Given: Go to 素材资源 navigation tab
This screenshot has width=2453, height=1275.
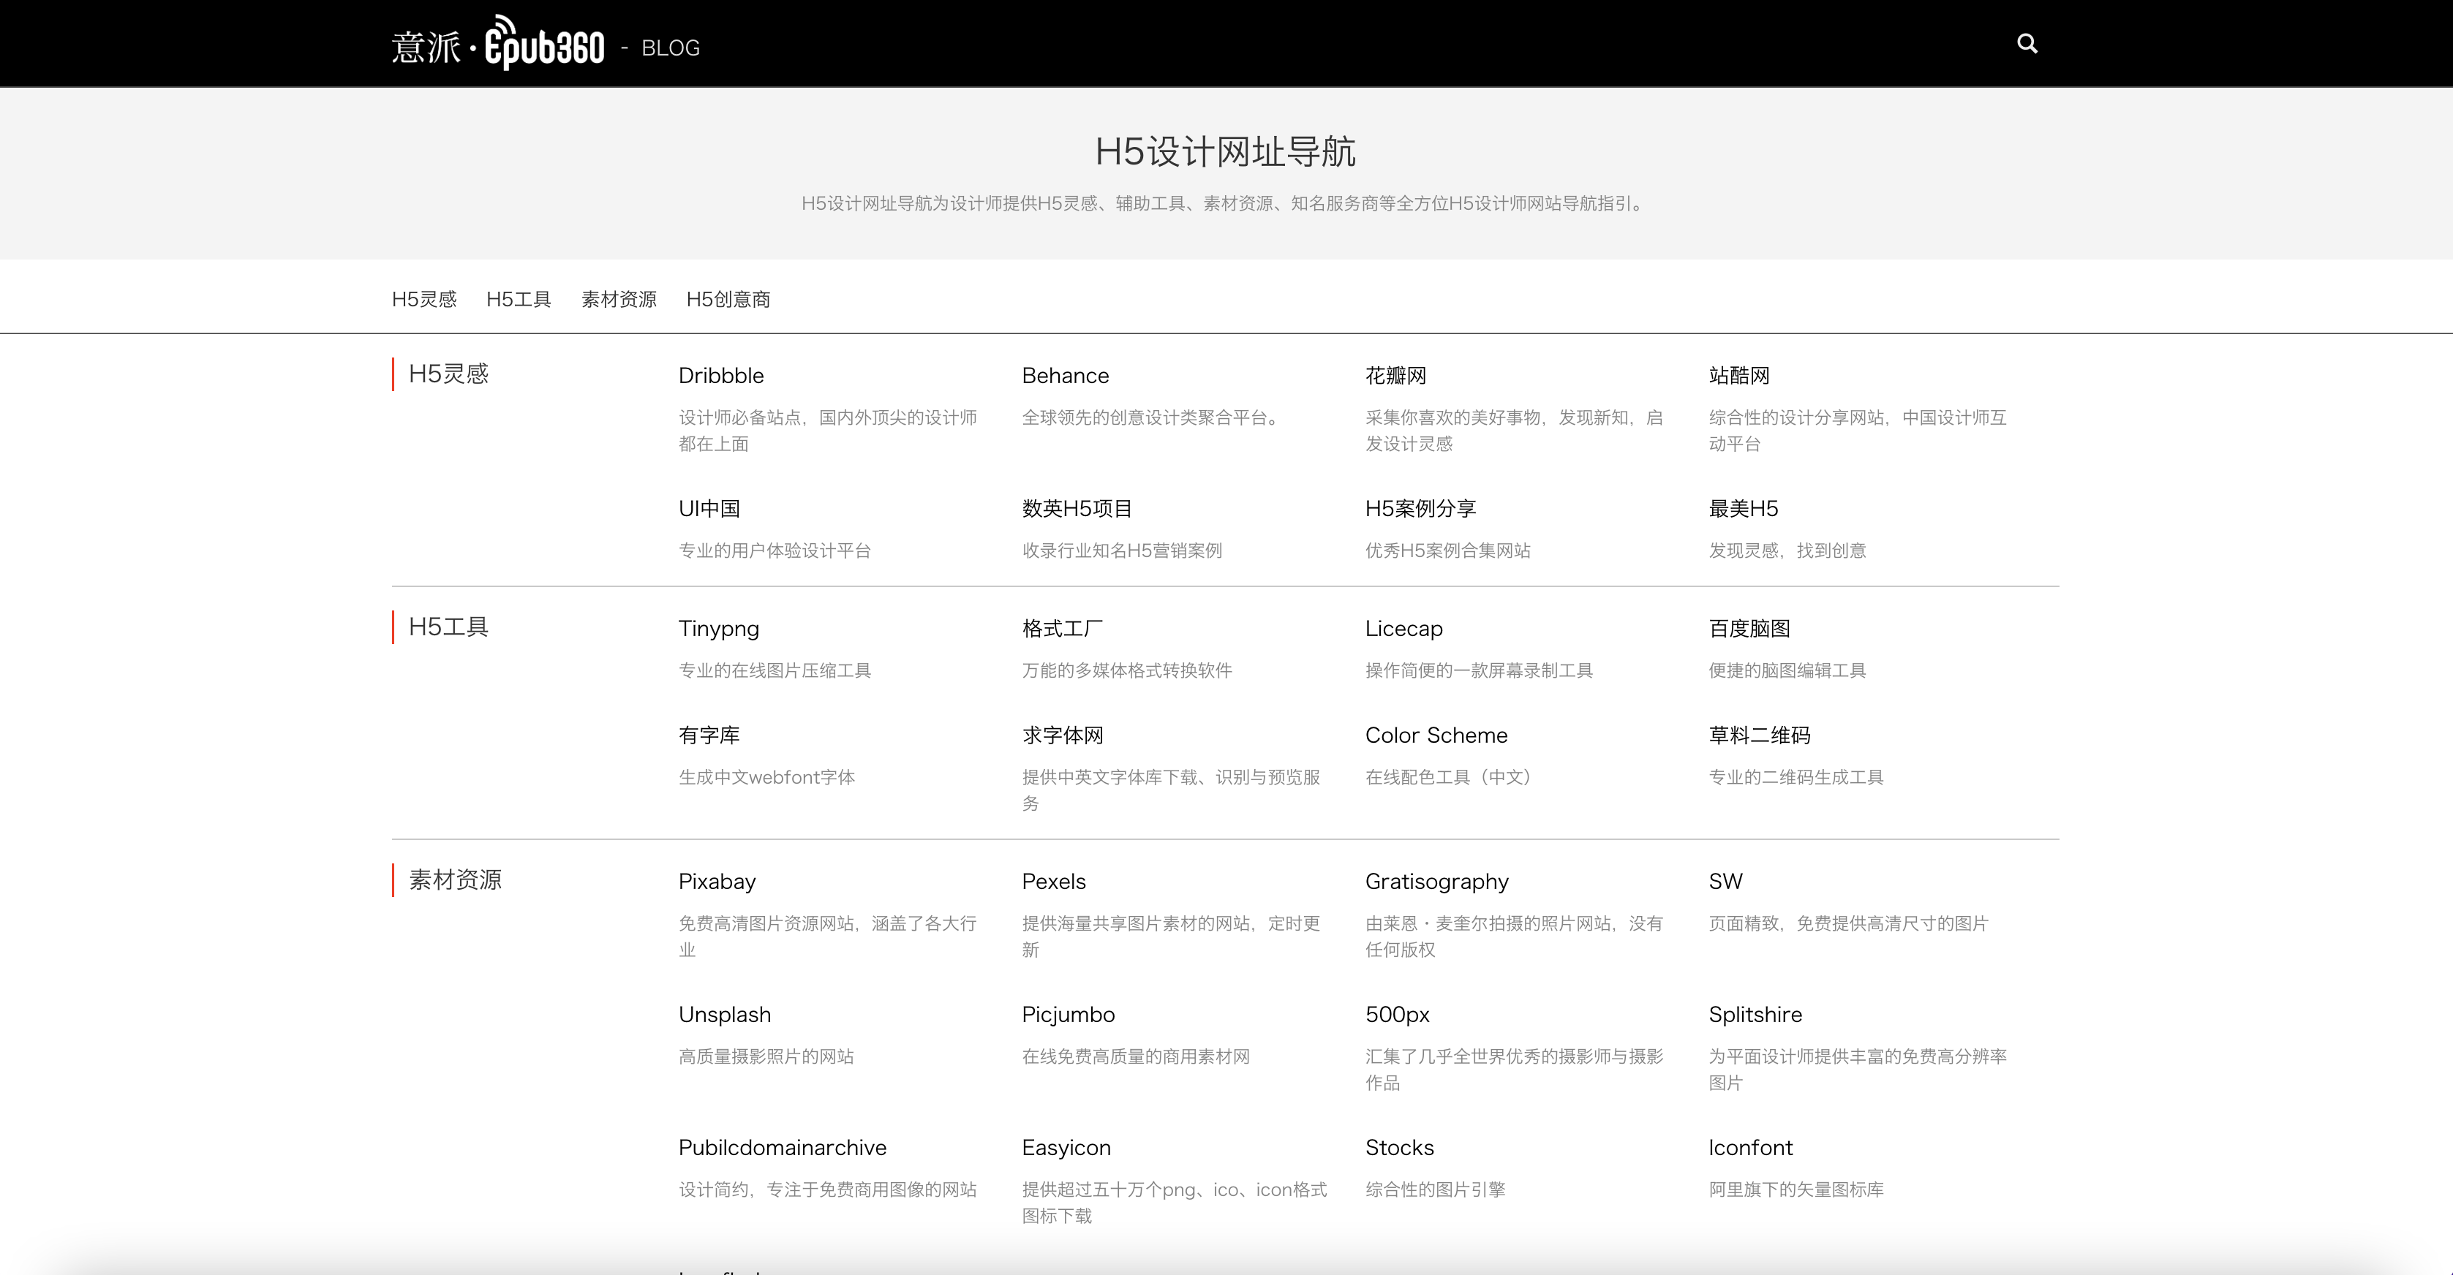Looking at the screenshot, I should point(618,299).
